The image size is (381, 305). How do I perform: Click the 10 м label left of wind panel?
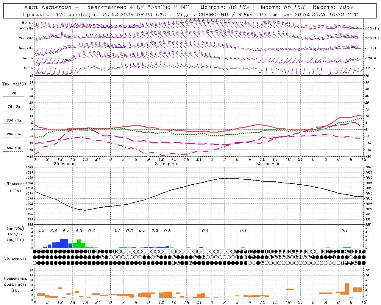click(x=29, y=68)
